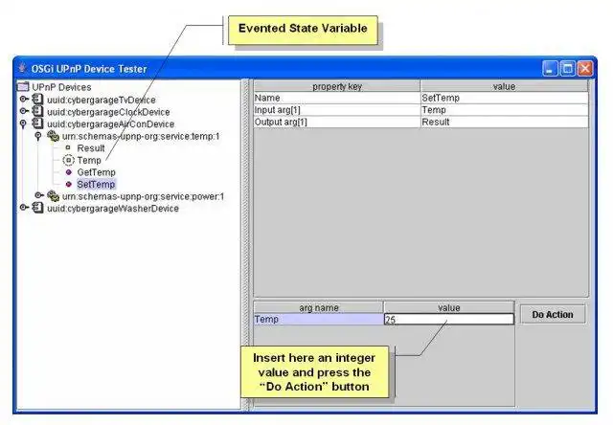
Task: Expand the service:power:1 node
Action: coord(39,195)
